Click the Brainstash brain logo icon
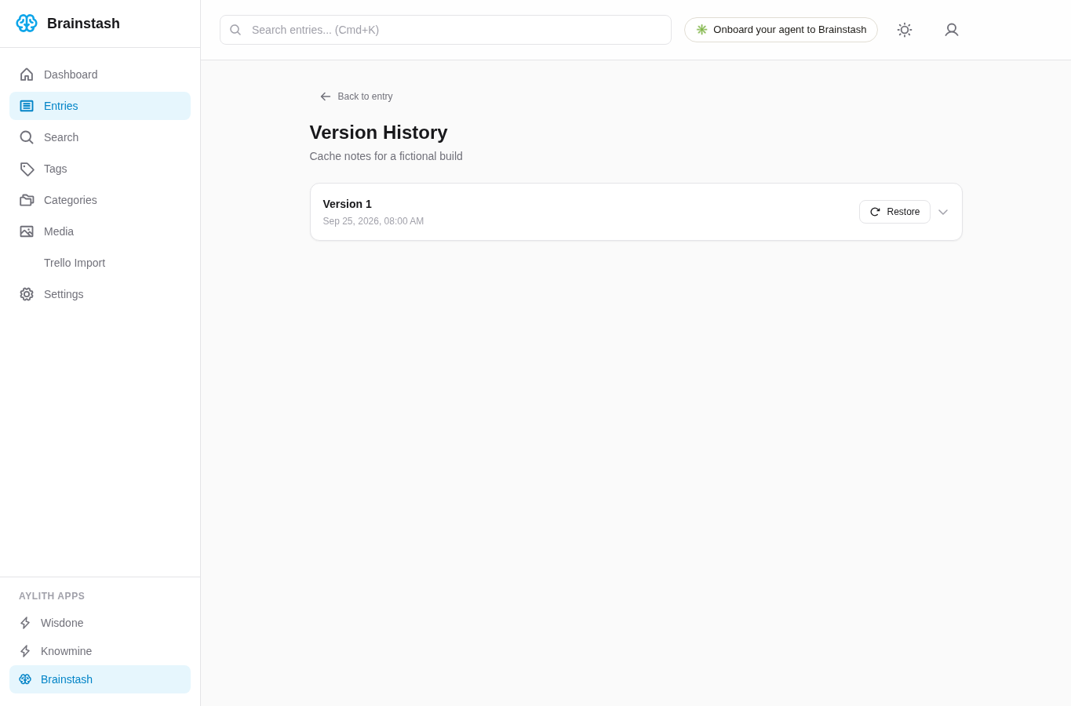 click(27, 23)
